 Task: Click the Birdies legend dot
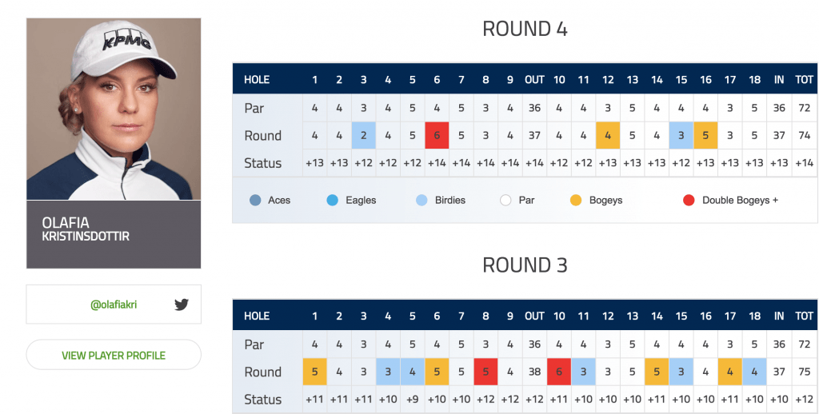click(x=421, y=200)
